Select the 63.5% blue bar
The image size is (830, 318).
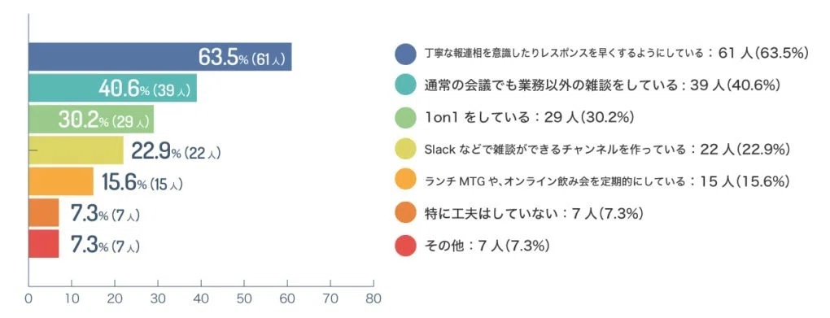coord(159,57)
